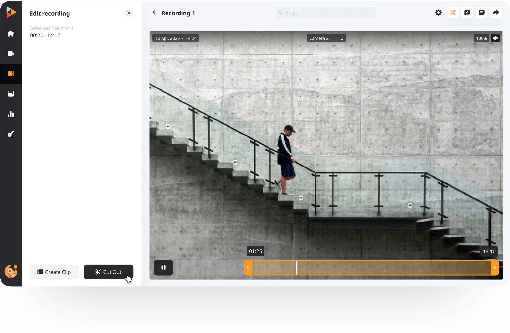Open the user avatar profile
510x333 pixels.
[x=11, y=271]
